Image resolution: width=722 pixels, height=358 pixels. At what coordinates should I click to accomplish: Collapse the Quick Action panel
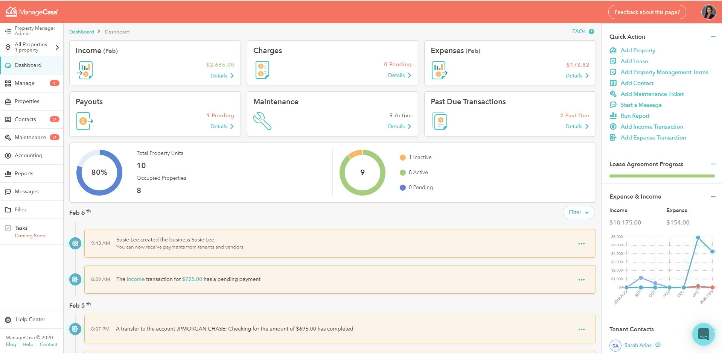714,36
